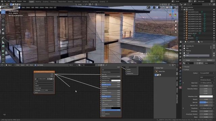Image resolution: width=216 pixels, height=121 pixels.
Task: Open the viewport Options dropdown
Action: click(x=174, y=4)
